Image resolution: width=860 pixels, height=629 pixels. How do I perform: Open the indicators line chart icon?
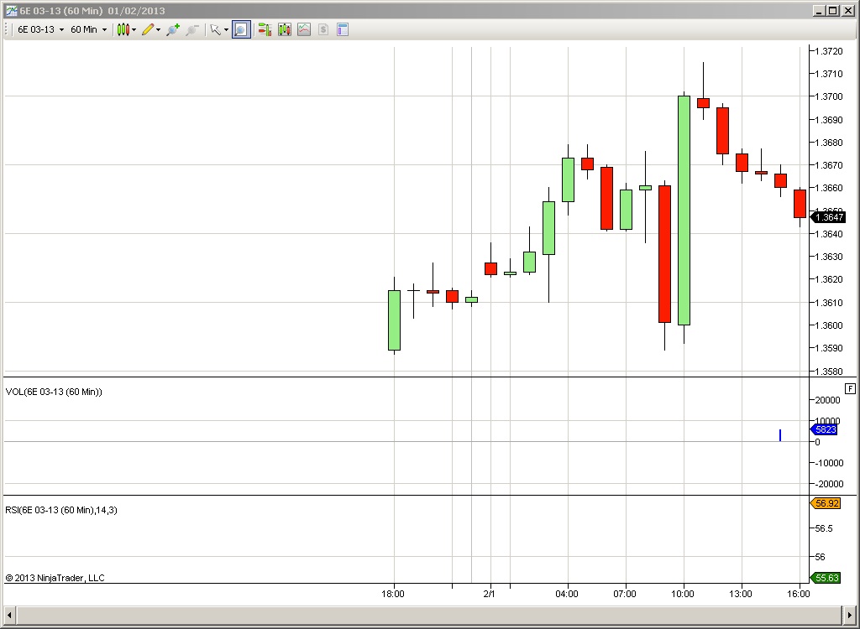(x=304, y=29)
